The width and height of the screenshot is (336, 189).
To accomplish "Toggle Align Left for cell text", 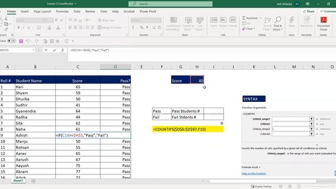I will [x=70, y=27].
